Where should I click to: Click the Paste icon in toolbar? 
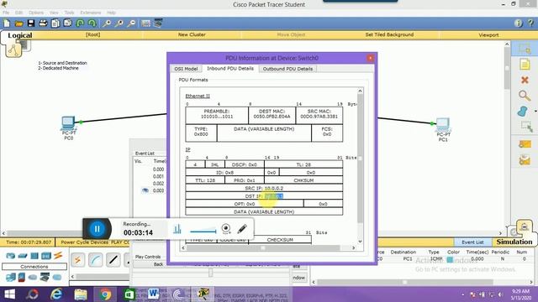(68, 23)
